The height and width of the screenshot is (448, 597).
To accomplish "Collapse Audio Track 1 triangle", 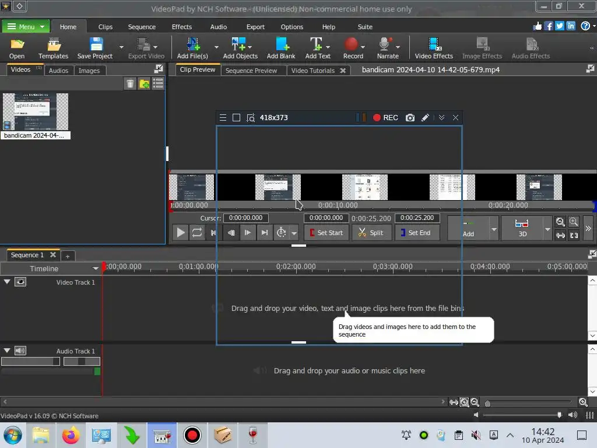I will [x=7, y=350].
